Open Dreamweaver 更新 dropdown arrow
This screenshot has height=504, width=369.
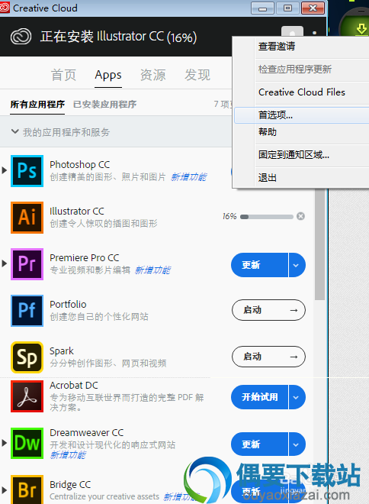click(297, 444)
